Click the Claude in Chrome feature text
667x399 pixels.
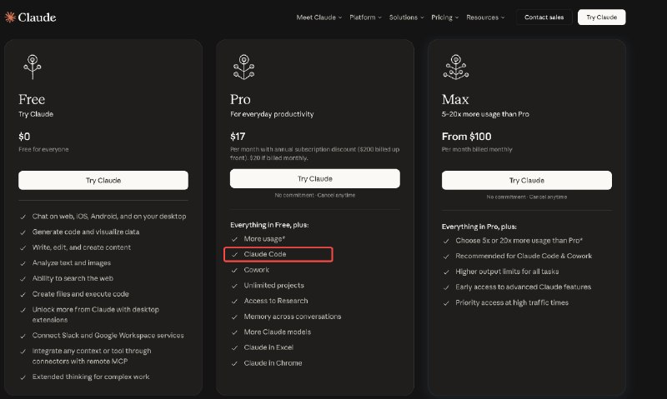click(x=273, y=363)
